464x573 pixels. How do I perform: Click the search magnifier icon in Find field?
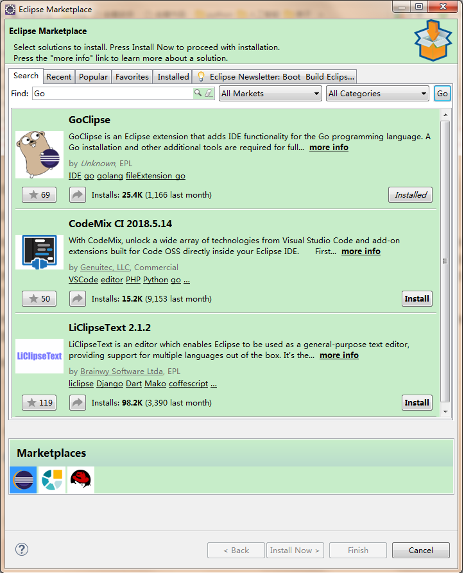tap(198, 93)
